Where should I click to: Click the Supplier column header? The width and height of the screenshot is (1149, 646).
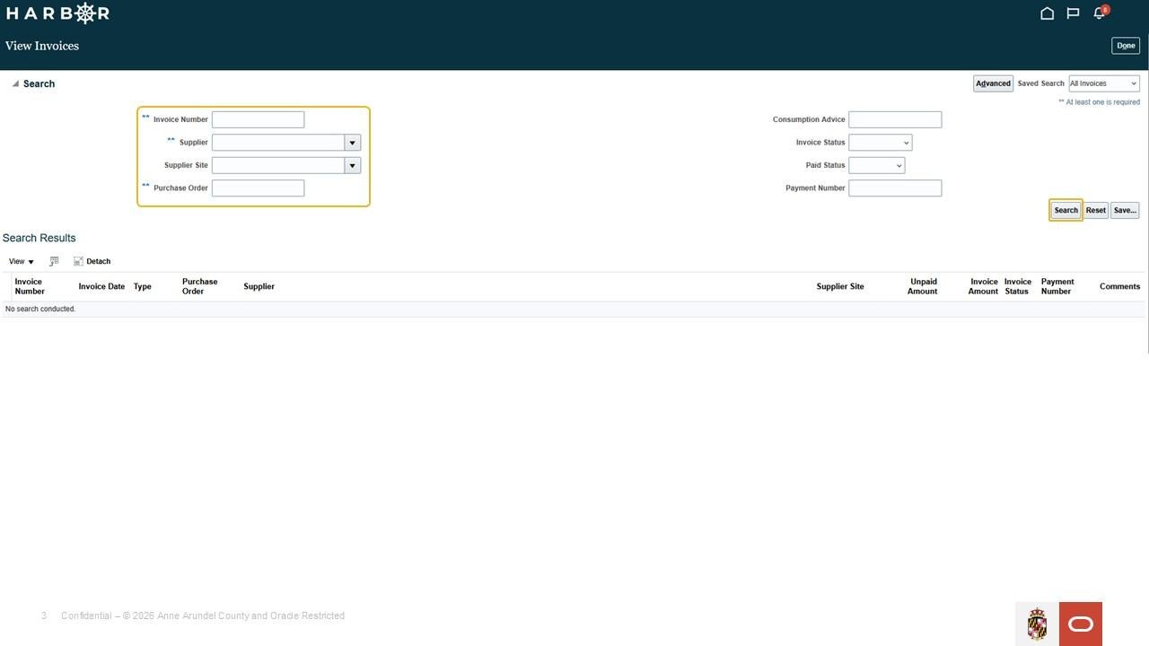click(259, 286)
